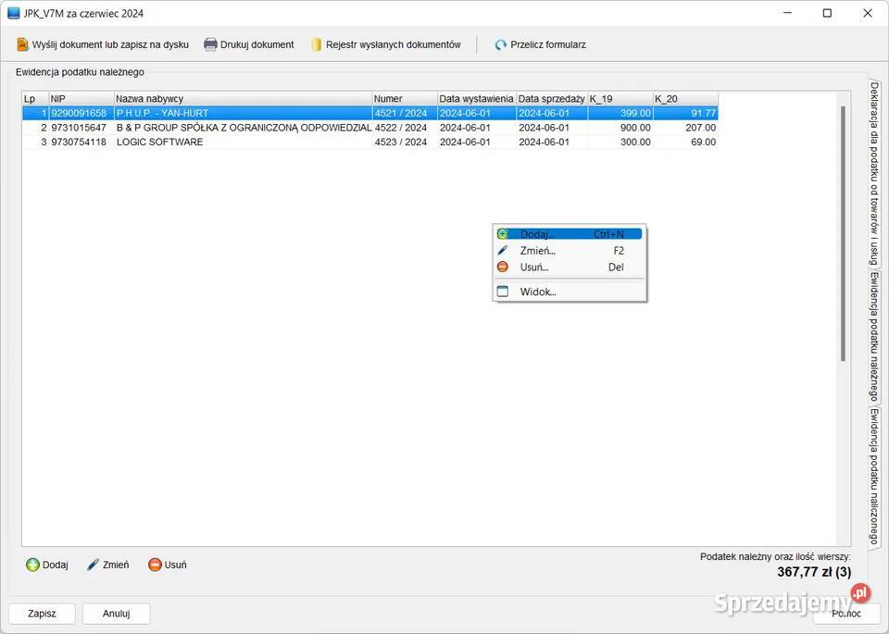Viewport: 889px width, 634px height.
Task: Sort by Data wystawienia column header
Action: 476,99
